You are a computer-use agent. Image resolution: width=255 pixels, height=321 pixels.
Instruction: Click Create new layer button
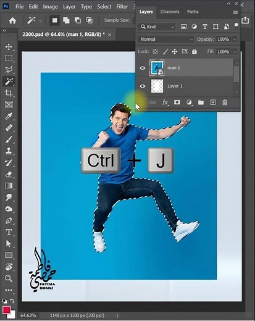click(x=213, y=102)
